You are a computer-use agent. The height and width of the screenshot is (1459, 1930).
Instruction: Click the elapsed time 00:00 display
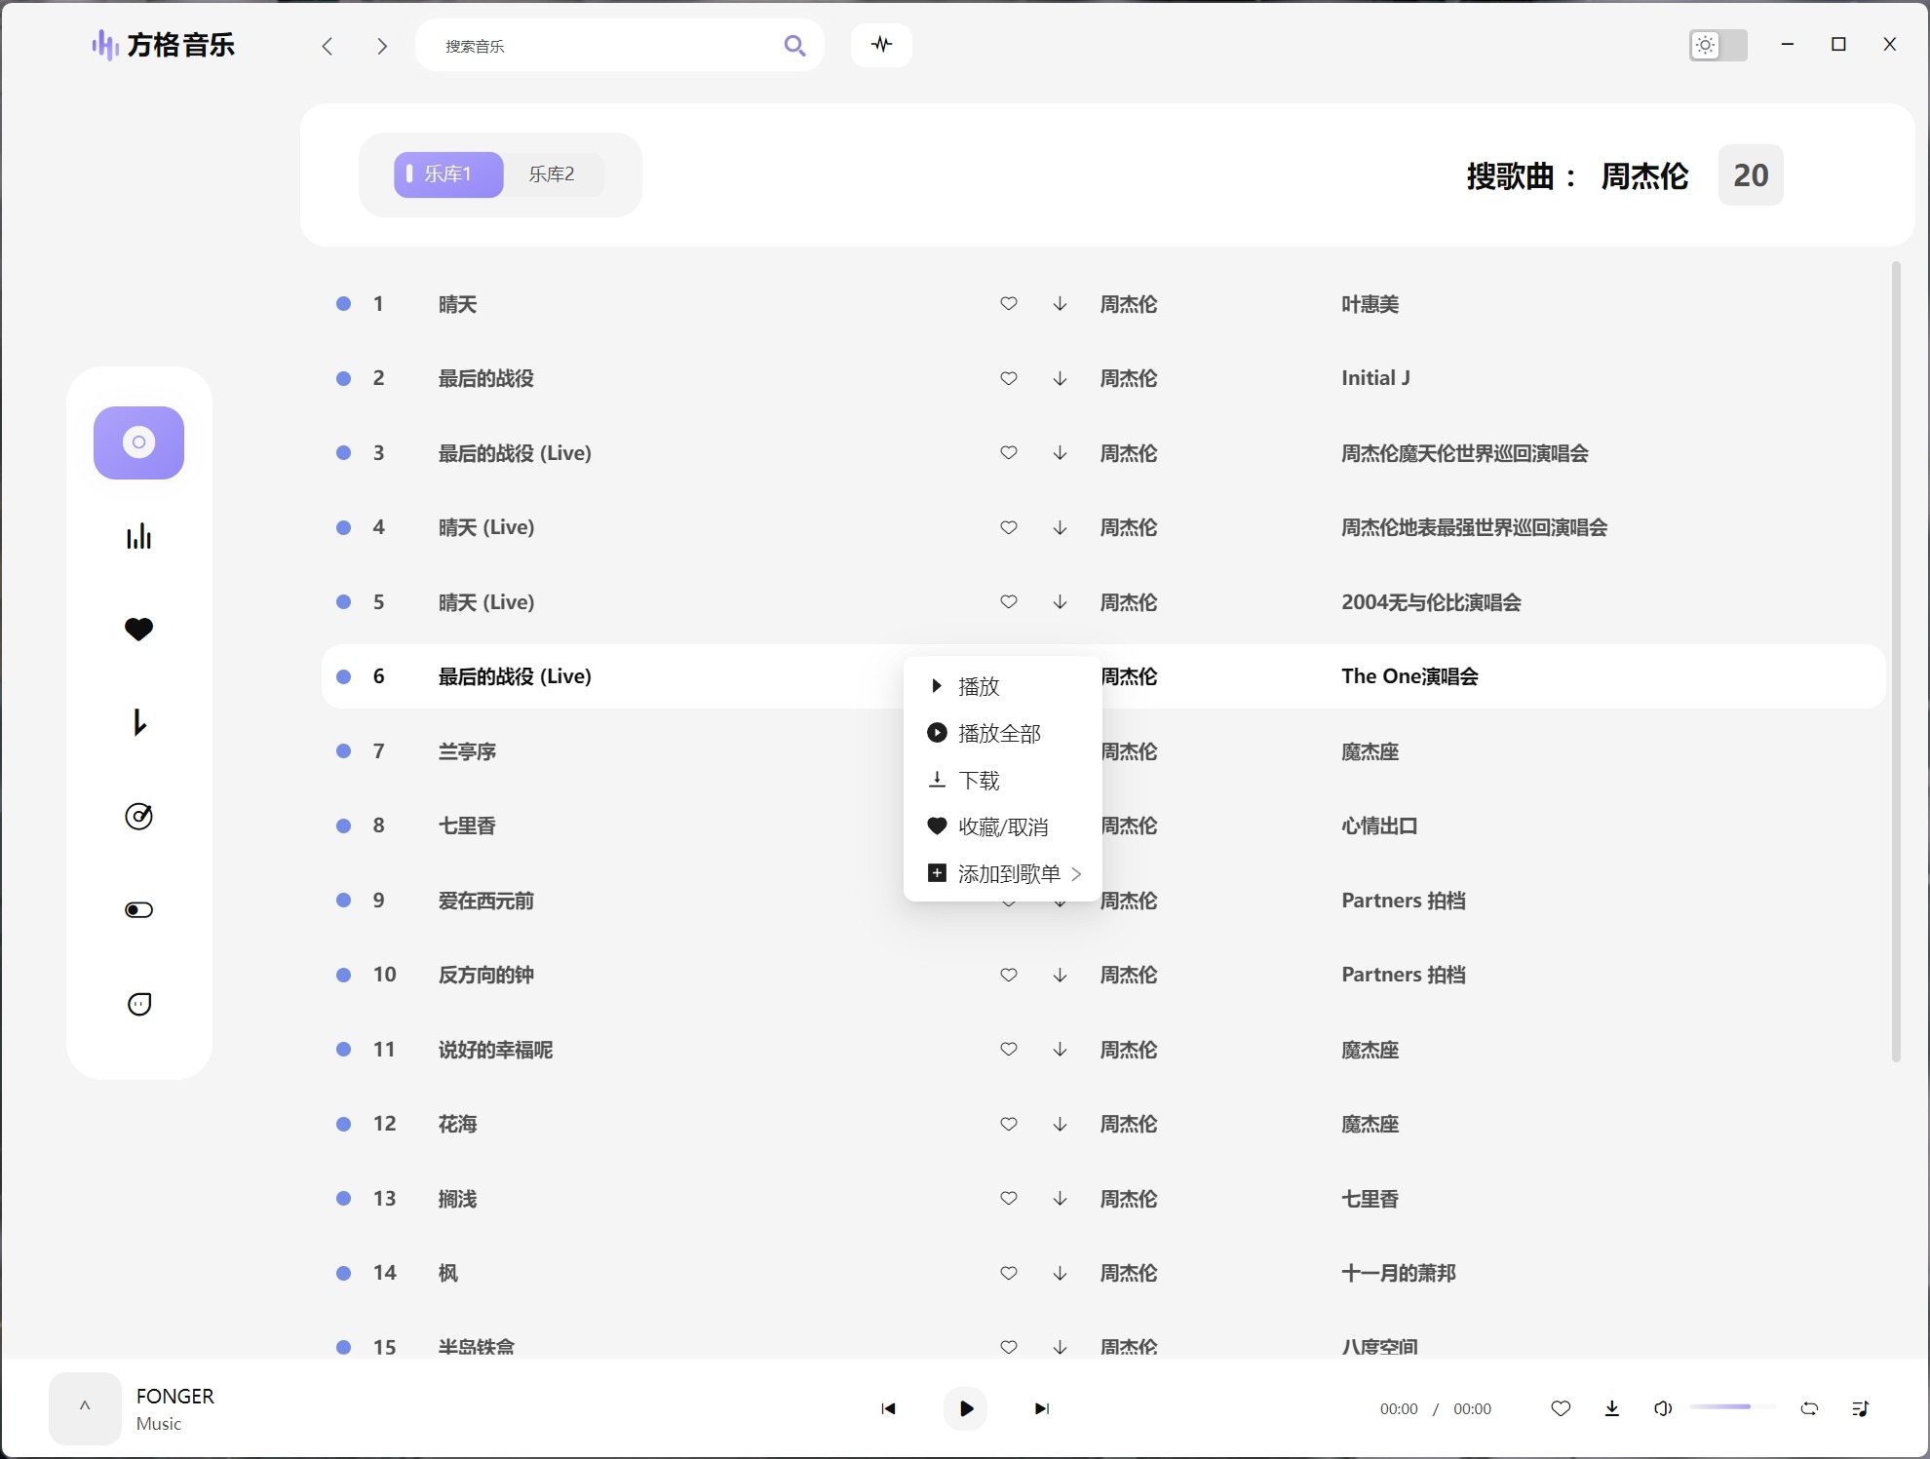[1399, 1409]
